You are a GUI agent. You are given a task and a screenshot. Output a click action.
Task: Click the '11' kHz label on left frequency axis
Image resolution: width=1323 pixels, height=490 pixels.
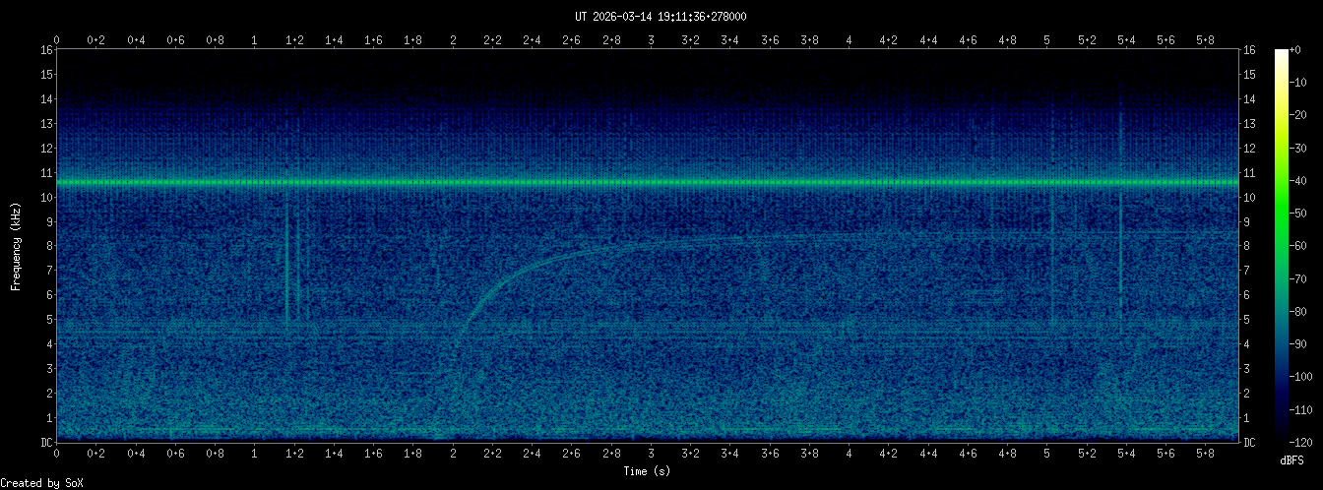46,173
